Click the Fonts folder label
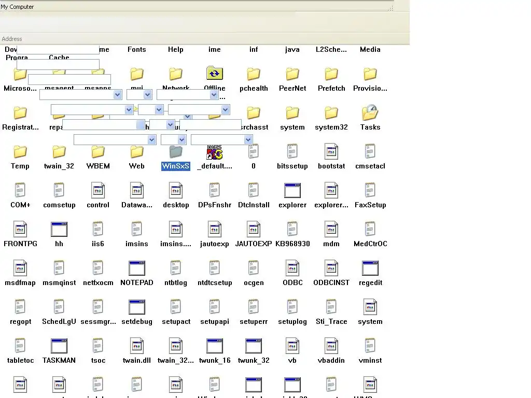Screen dimensions: 531x398 click(x=137, y=49)
